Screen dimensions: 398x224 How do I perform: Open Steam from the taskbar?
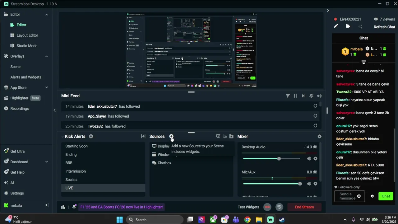click(282, 220)
